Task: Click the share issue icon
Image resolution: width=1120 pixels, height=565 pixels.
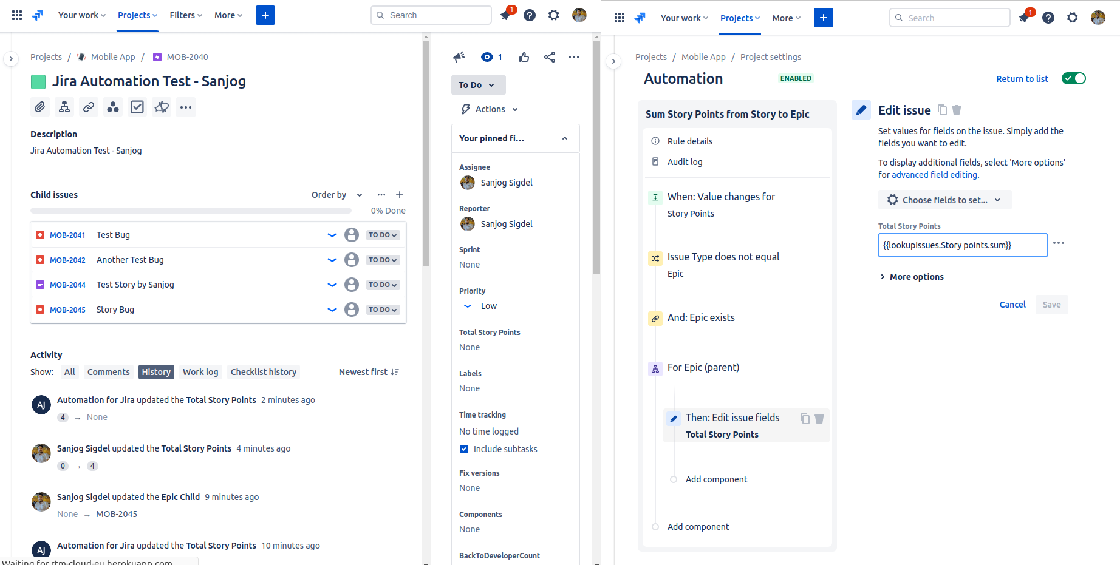Action: (x=550, y=57)
